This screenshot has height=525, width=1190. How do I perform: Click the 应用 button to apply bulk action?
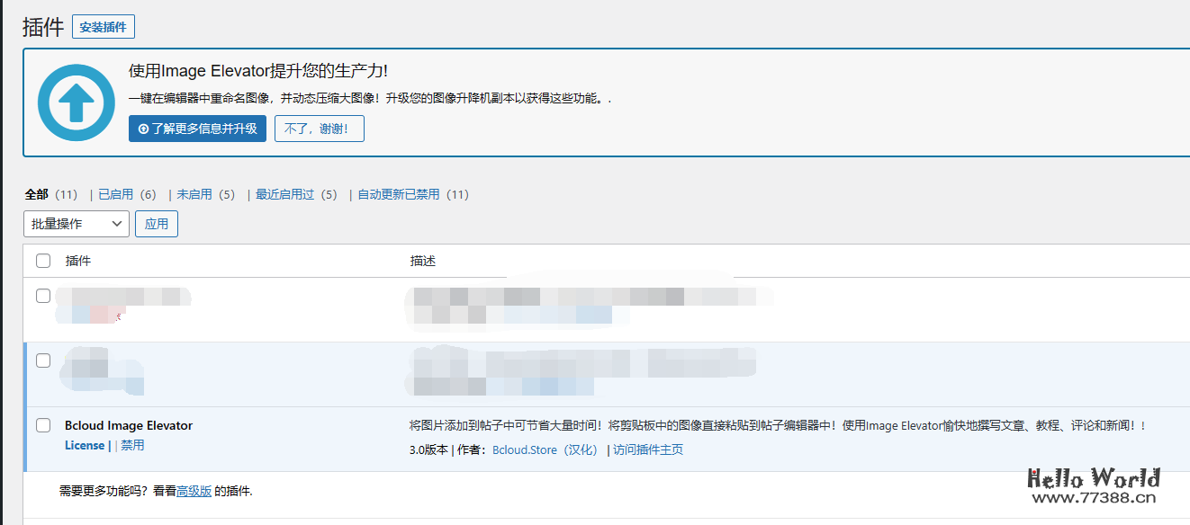(x=156, y=224)
